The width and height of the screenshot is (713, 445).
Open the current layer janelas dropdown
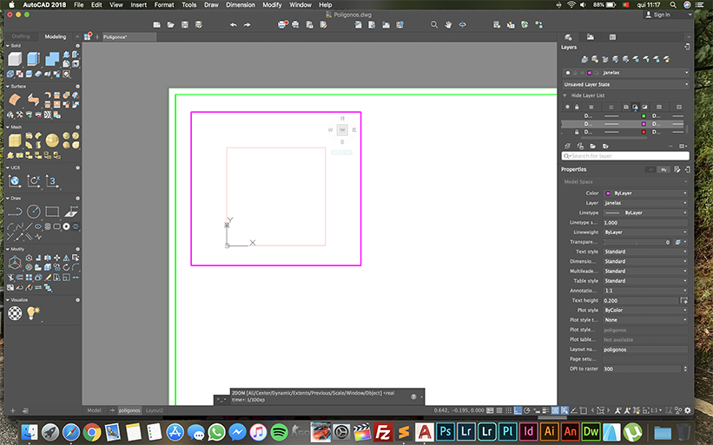pyautogui.click(x=625, y=73)
